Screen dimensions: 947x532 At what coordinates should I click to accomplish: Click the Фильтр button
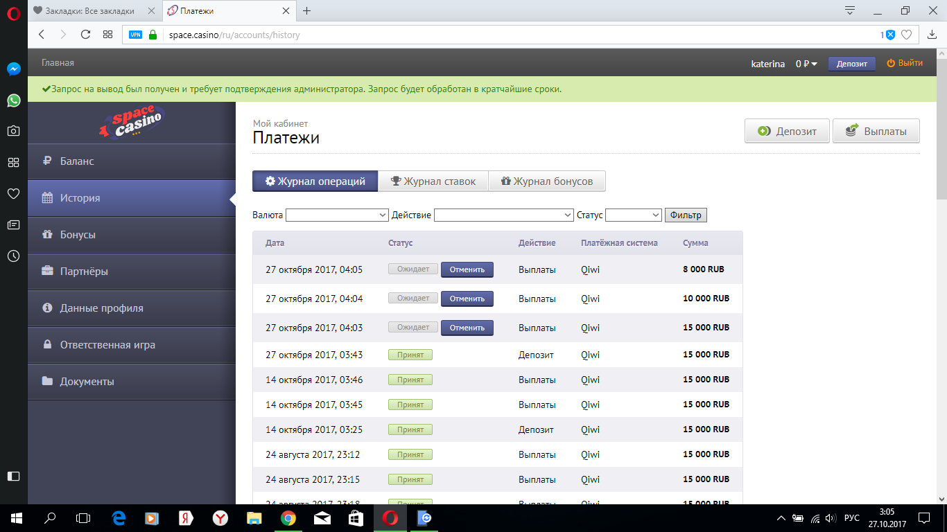pos(686,215)
